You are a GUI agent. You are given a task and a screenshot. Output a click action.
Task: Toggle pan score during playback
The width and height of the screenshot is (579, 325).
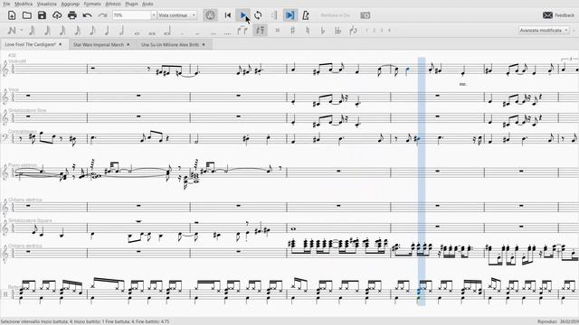(x=289, y=15)
